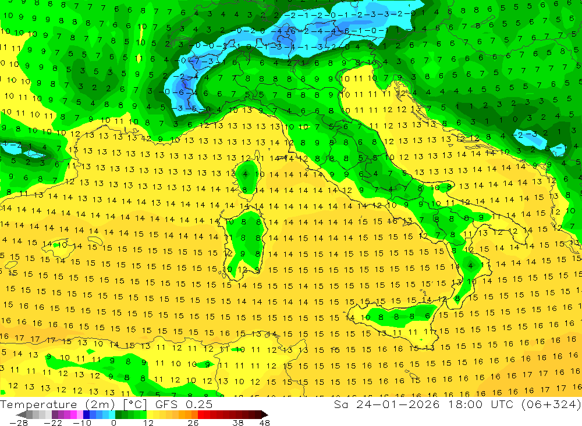Viewport: 582px width, 426px height.
Task: Click the pure yellow swatch above '12'
Action: pyautogui.click(x=150, y=414)
